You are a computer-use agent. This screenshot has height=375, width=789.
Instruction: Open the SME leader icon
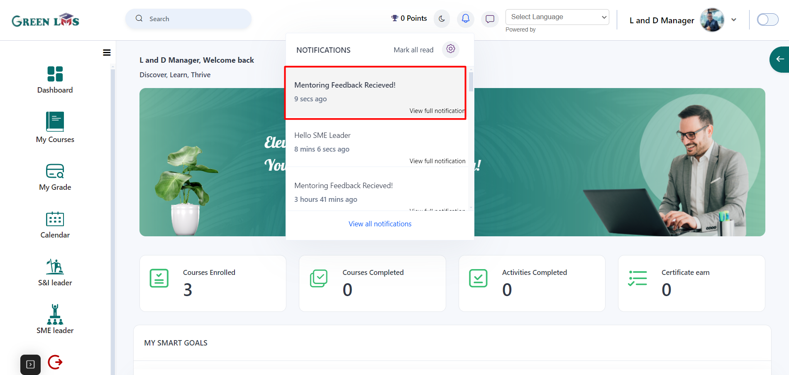click(55, 314)
